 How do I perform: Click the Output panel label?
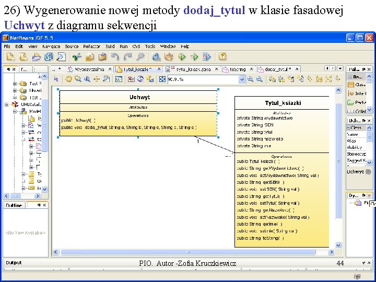point(14,263)
